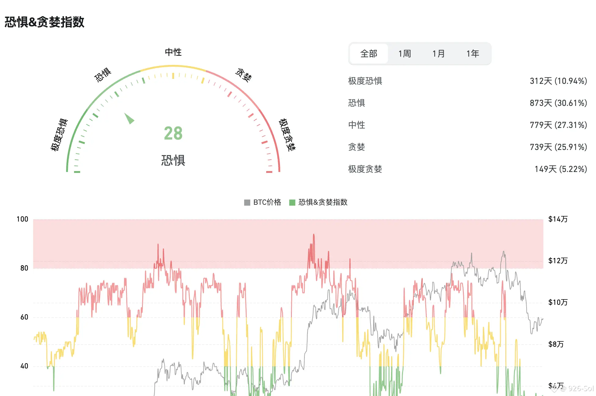Image resolution: width=596 pixels, height=396 pixels.
Task: Click the $14万 right axis label
Action: [x=558, y=219]
